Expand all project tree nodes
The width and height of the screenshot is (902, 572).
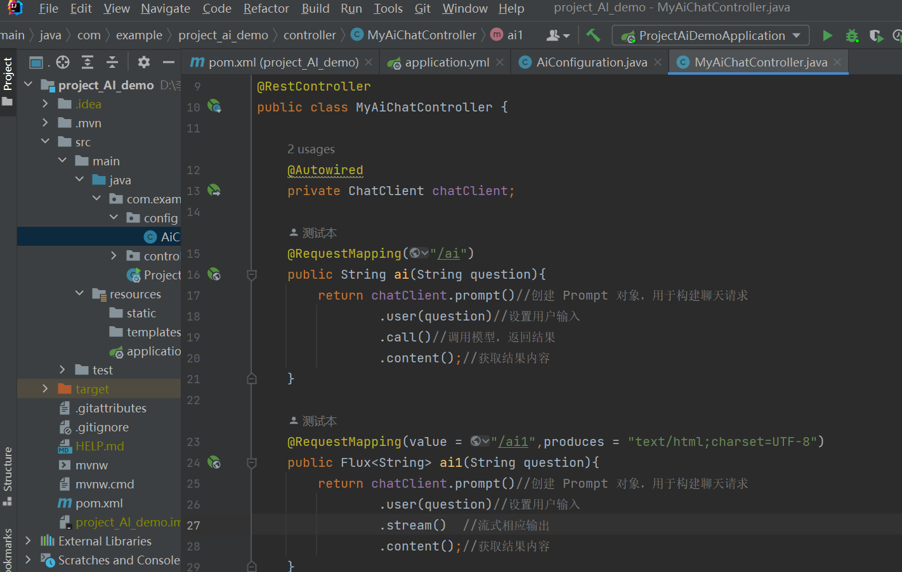pos(88,62)
